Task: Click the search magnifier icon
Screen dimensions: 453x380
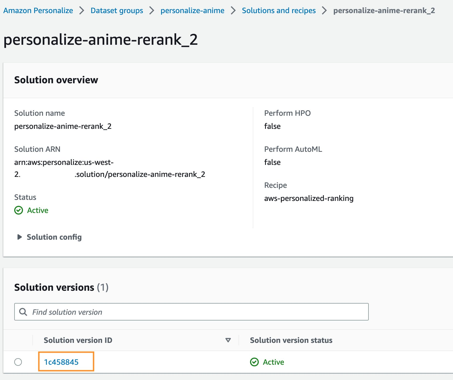Action: 23,312
